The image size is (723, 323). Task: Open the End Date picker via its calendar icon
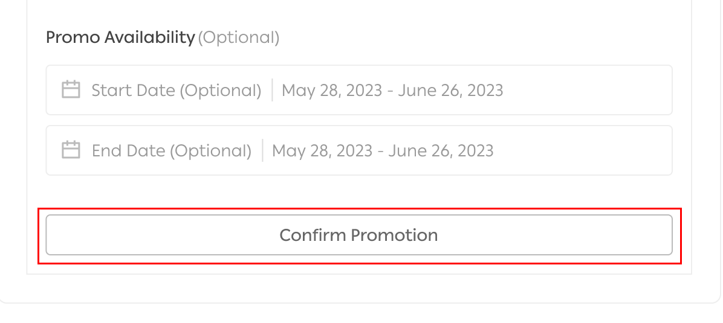[71, 150]
